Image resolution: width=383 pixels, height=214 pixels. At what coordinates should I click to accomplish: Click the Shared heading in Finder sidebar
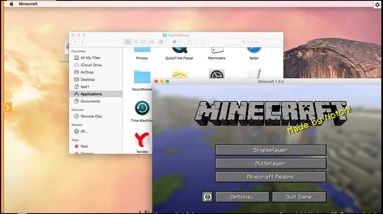tap(77, 125)
